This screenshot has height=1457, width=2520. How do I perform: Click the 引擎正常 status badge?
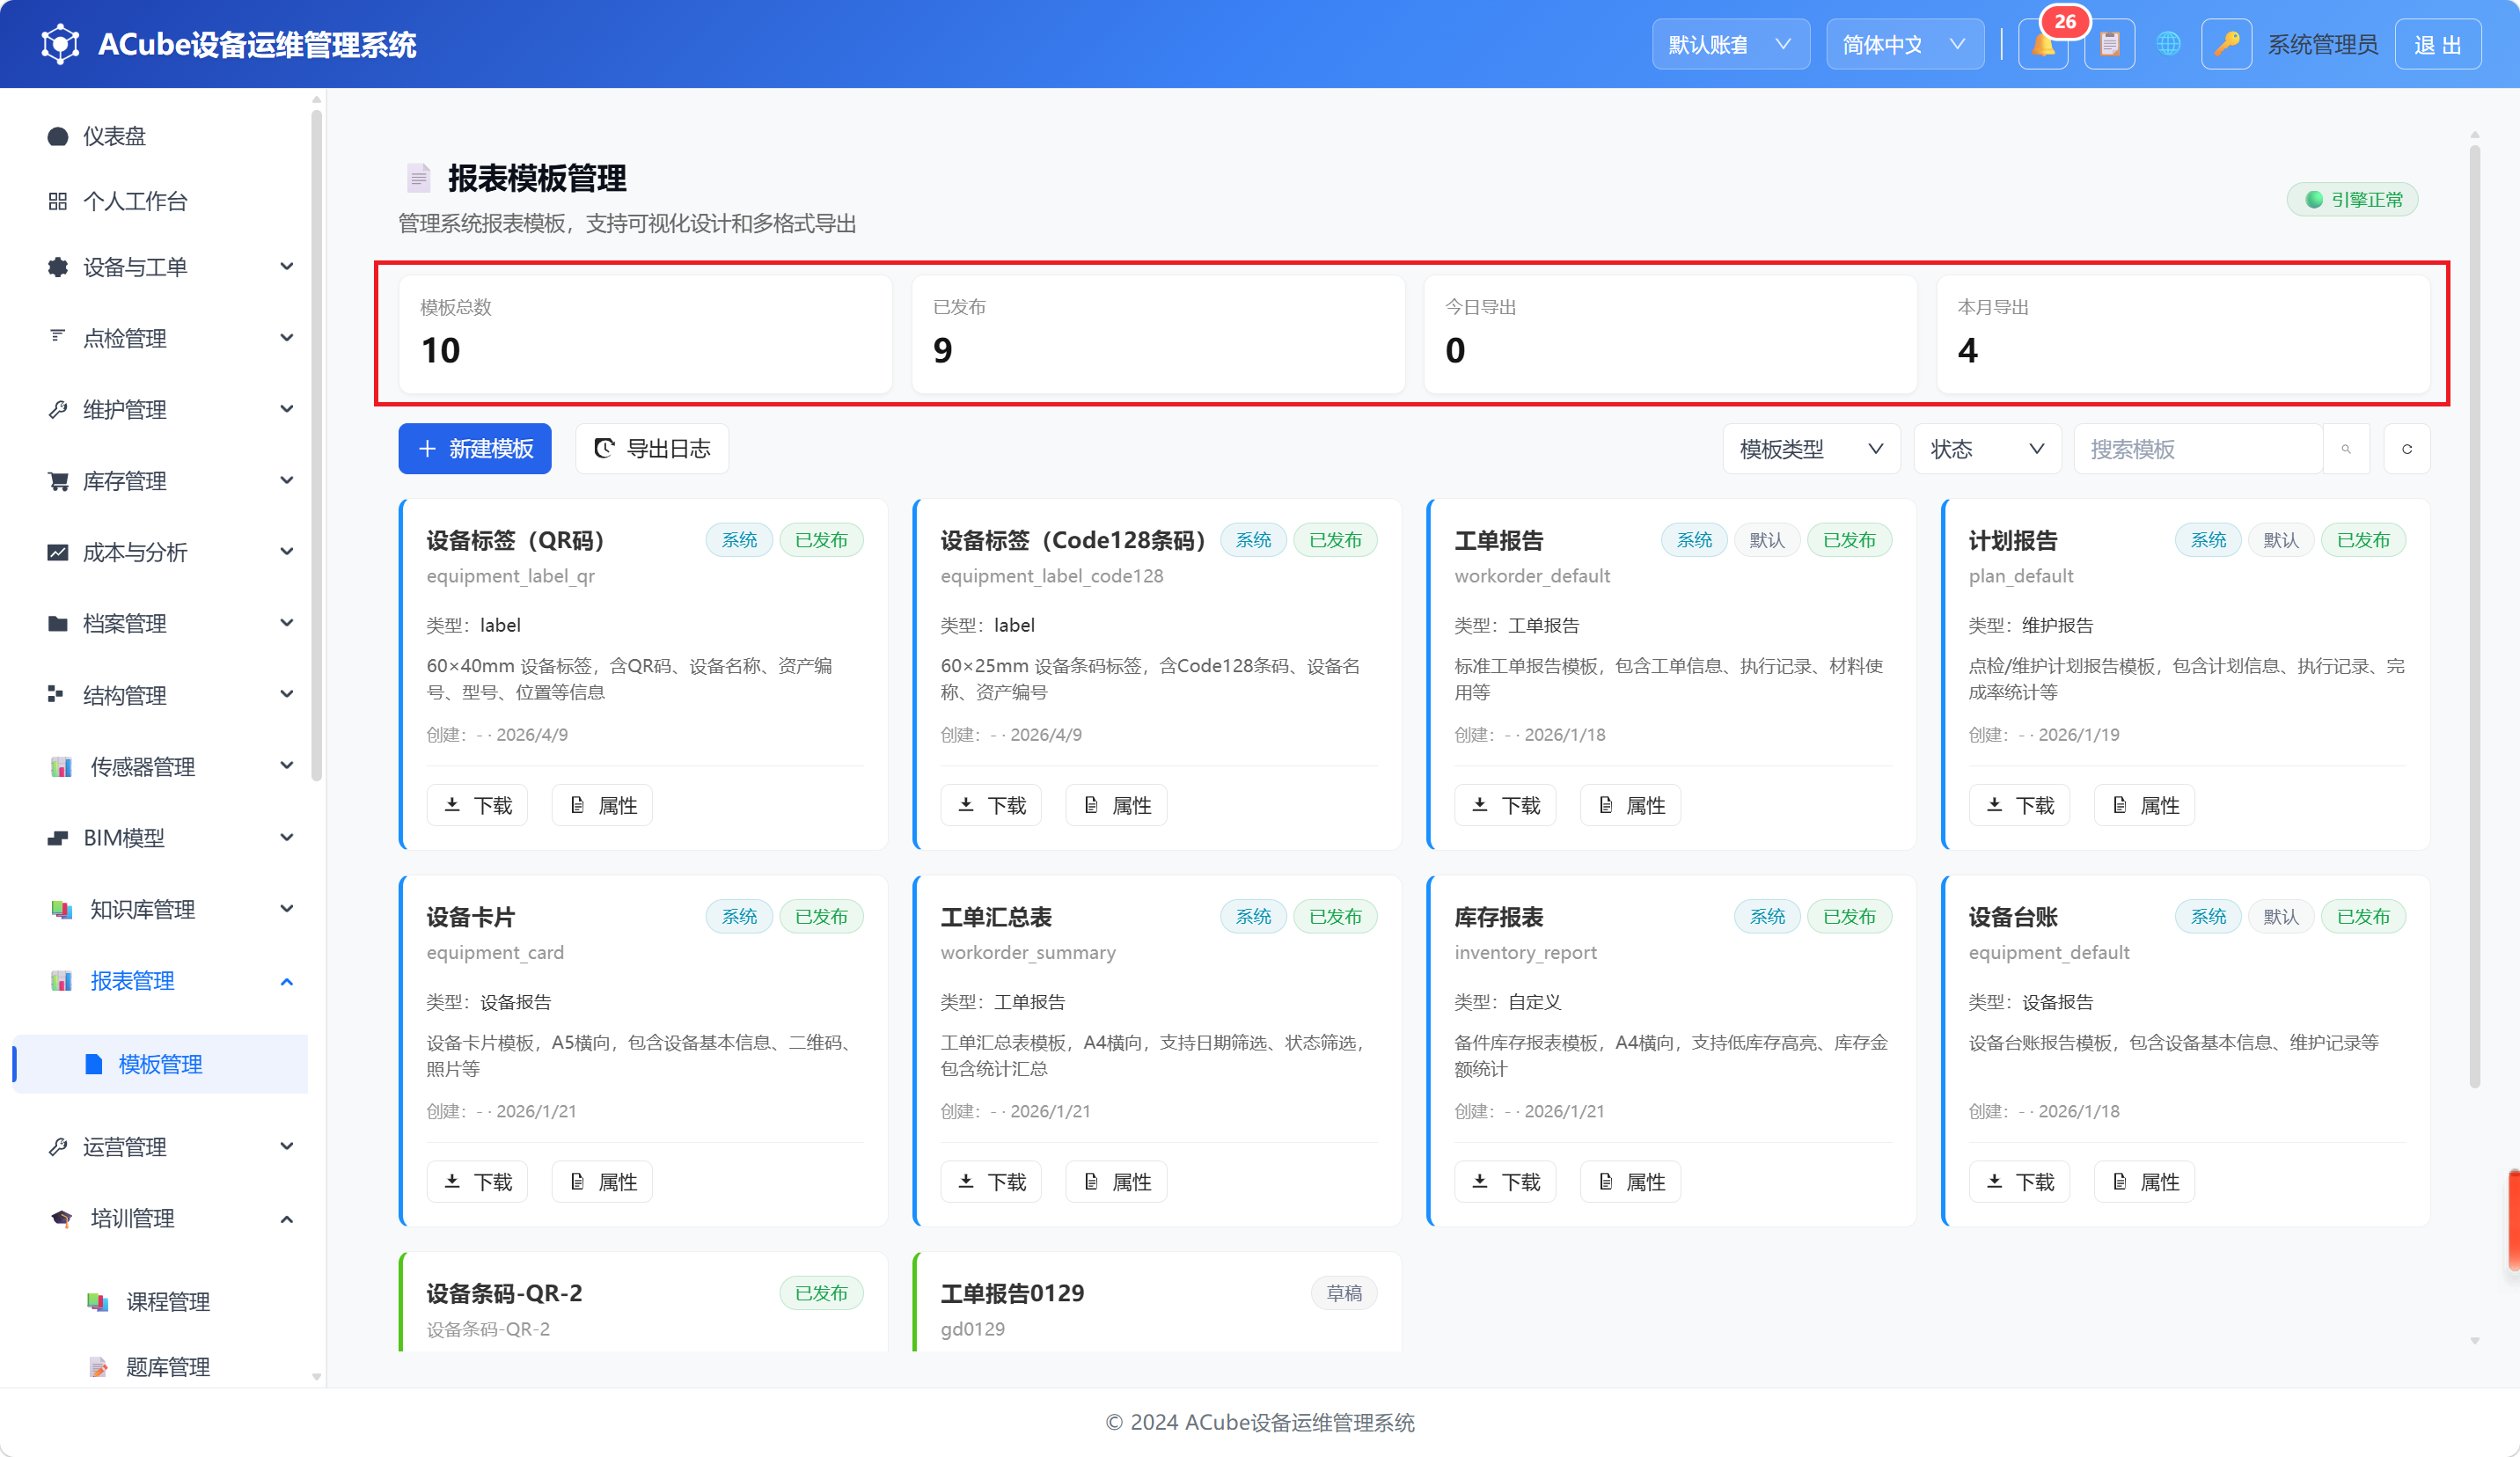(2353, 200)
